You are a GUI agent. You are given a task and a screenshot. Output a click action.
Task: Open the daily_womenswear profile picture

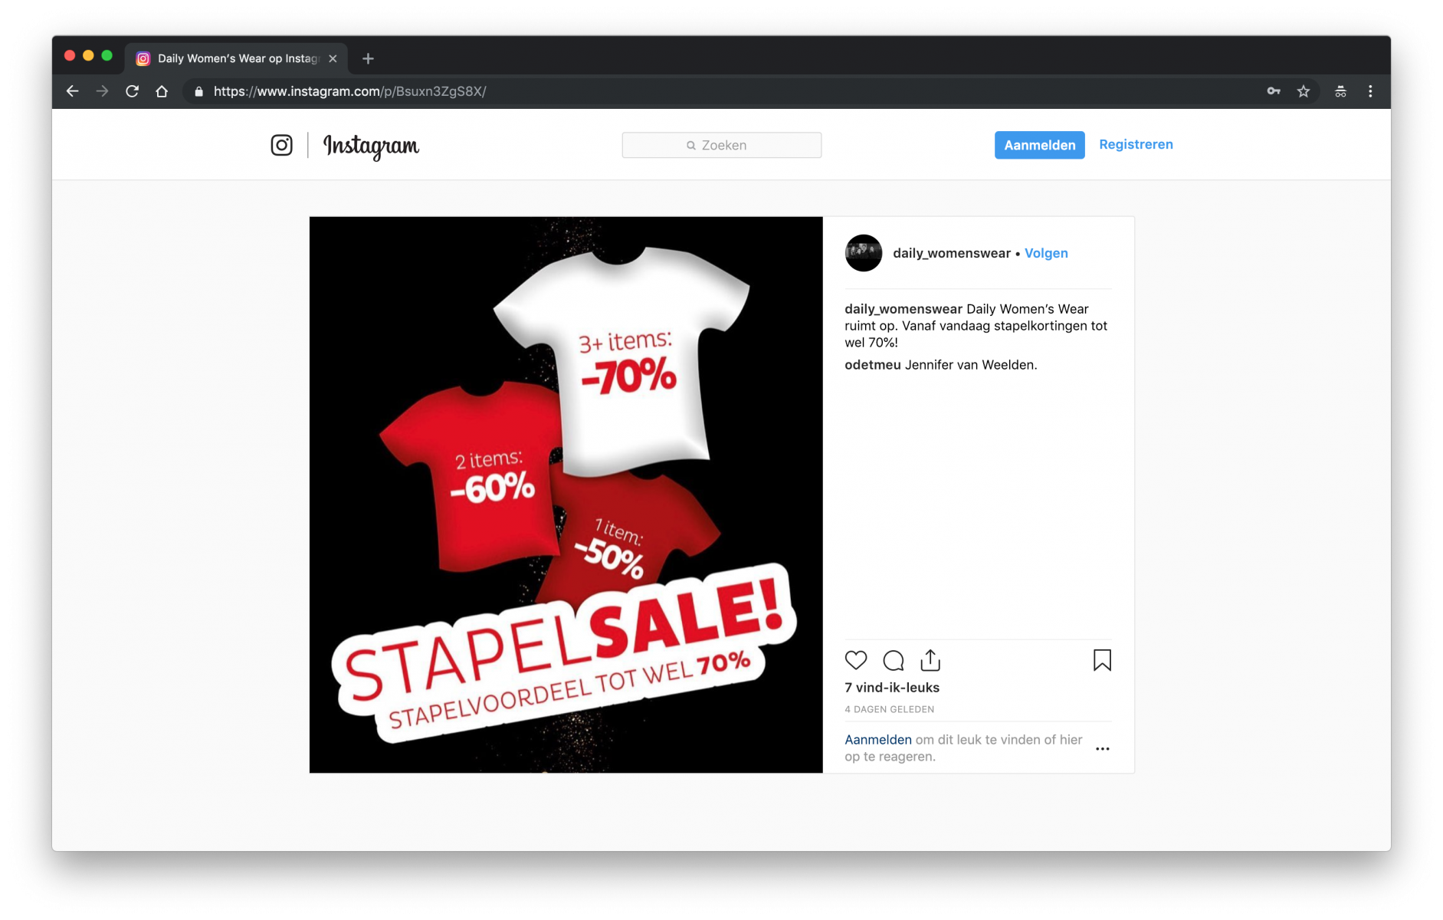point(863,253)
